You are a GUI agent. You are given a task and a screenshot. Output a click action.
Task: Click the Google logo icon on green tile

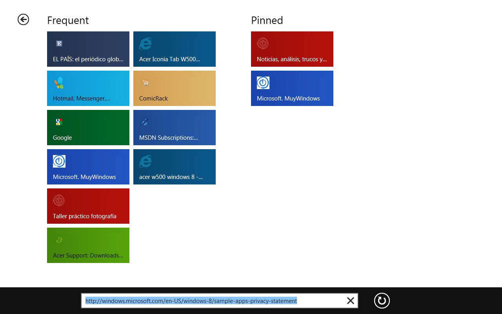point(59,122)
